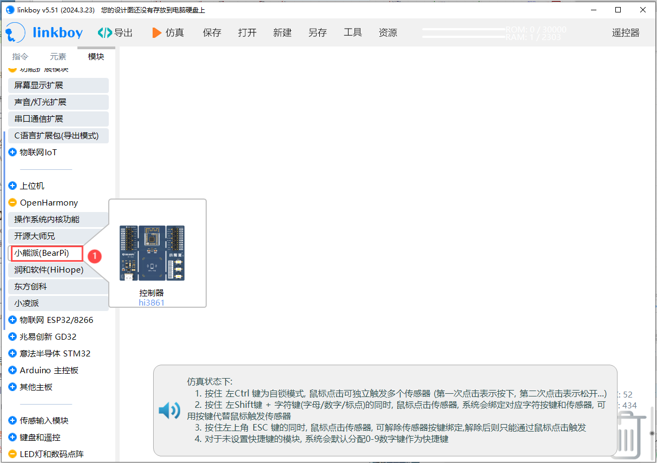Click the BearPi hi3861 controller board image
657x463 pixels.
tap(152, 253)
